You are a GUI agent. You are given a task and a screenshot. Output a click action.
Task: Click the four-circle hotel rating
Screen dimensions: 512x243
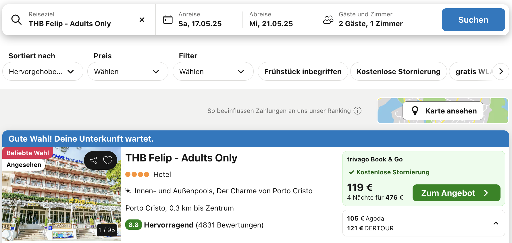[x=137, y=174]
